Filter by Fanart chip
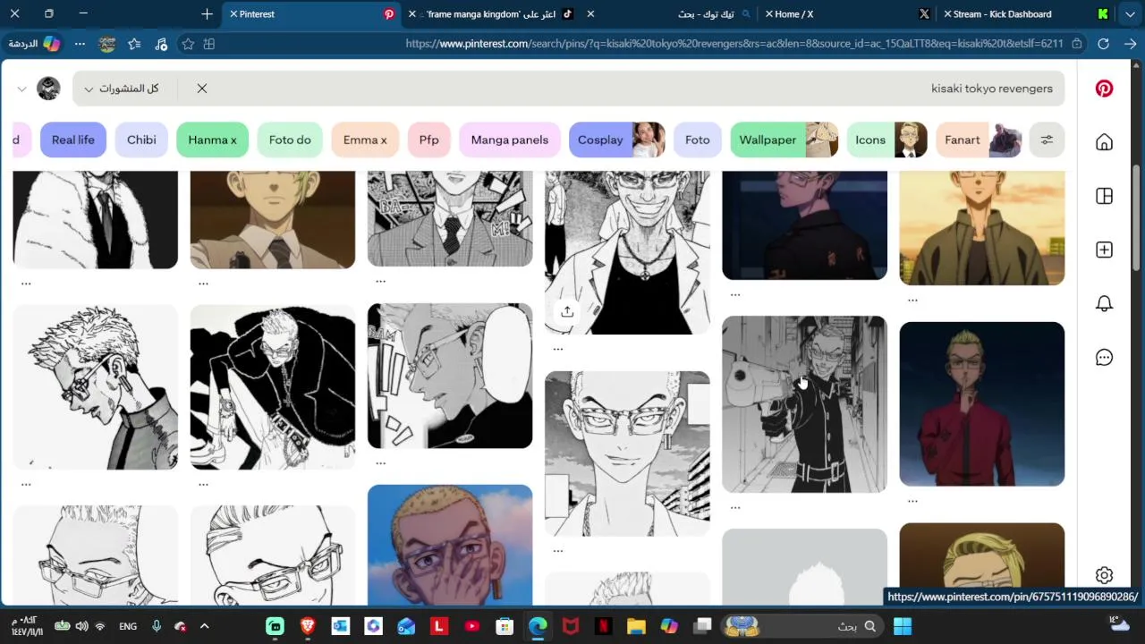This screenshot has height=644, width=1145. click(979, 140)
